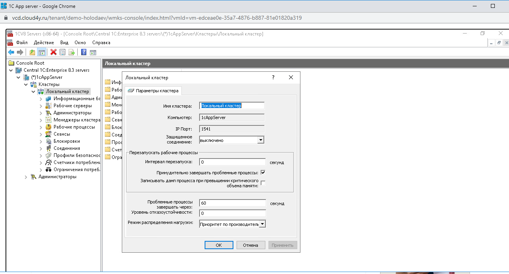509x274 pixels.
Task: Click the Chrome address bar URL
Action: 157,18
